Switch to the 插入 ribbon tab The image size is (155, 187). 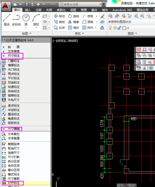28,10
